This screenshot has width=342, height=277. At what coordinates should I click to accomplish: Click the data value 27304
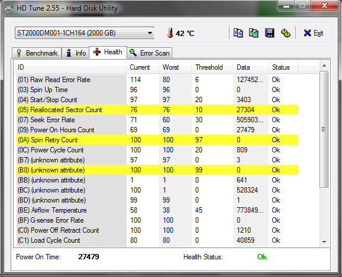(246, 110)
